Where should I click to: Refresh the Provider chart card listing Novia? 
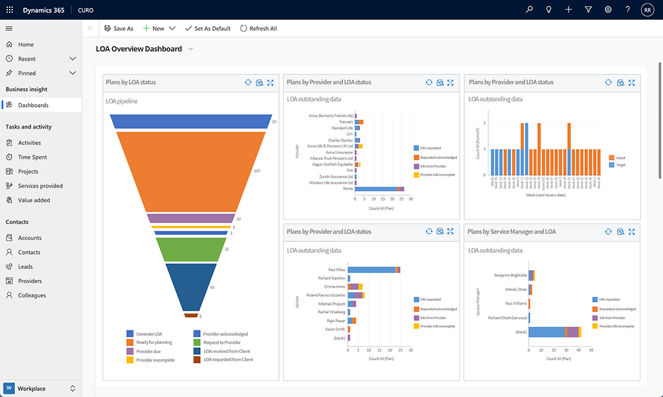(429, 82)
